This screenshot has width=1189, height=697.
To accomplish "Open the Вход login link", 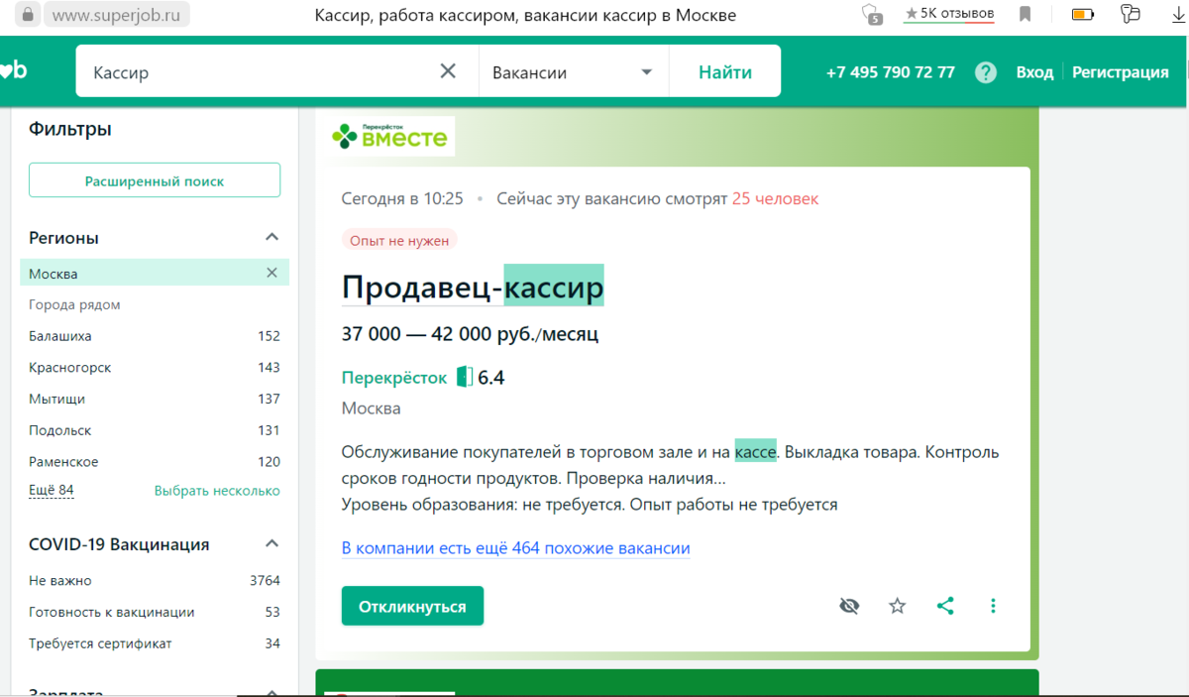I will [x=1034, y=72].
